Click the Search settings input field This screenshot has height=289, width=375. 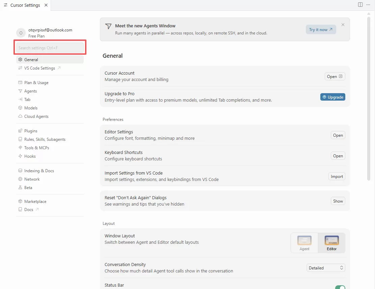(x=50, y=48)
